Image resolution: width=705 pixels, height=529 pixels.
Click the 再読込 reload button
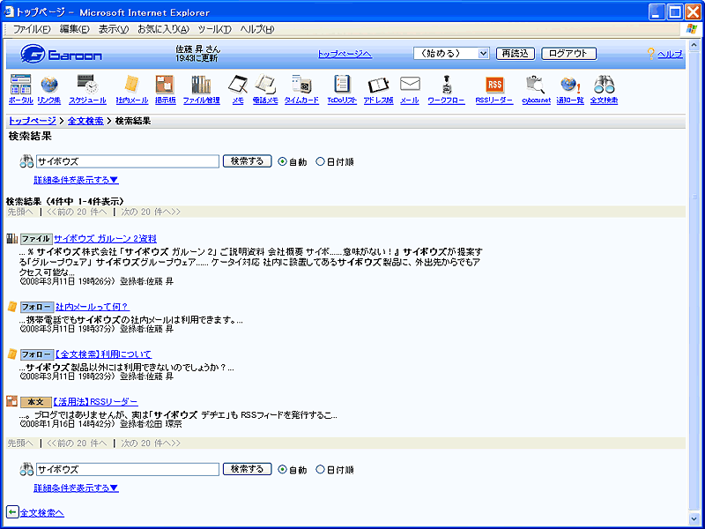coord(516,54)
